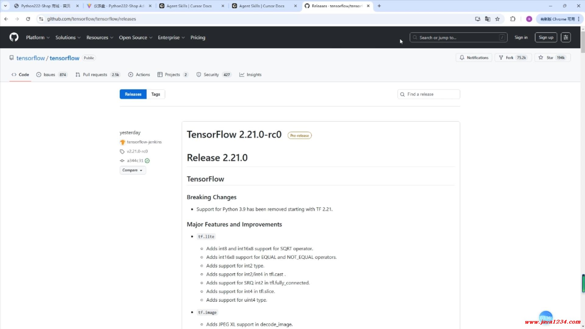This screenshot has width=585, height=329.
Task: Switch to the Tags view
Action: [155, 94]
